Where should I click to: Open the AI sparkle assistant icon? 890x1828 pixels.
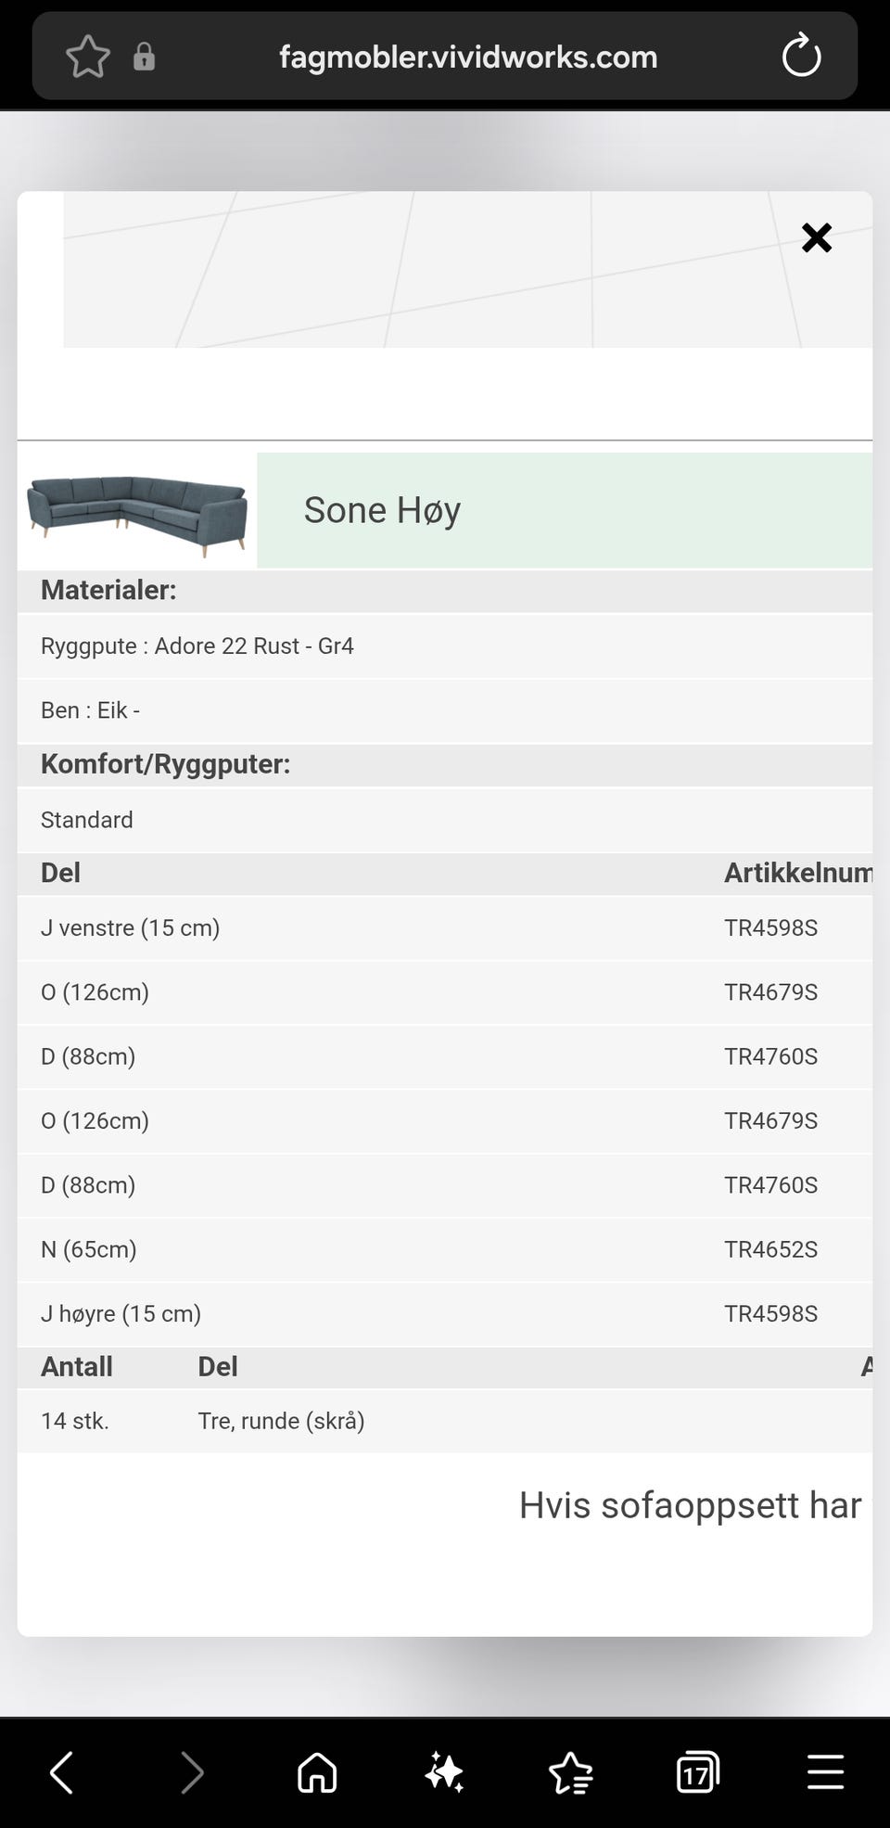point(444,1772)
